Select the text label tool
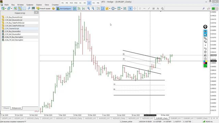 pyautogui.click(x=158, y=9)
